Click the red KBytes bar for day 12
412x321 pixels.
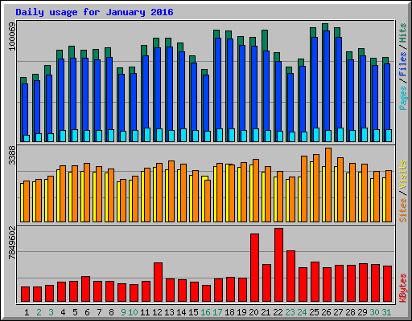tap(158, 282)
